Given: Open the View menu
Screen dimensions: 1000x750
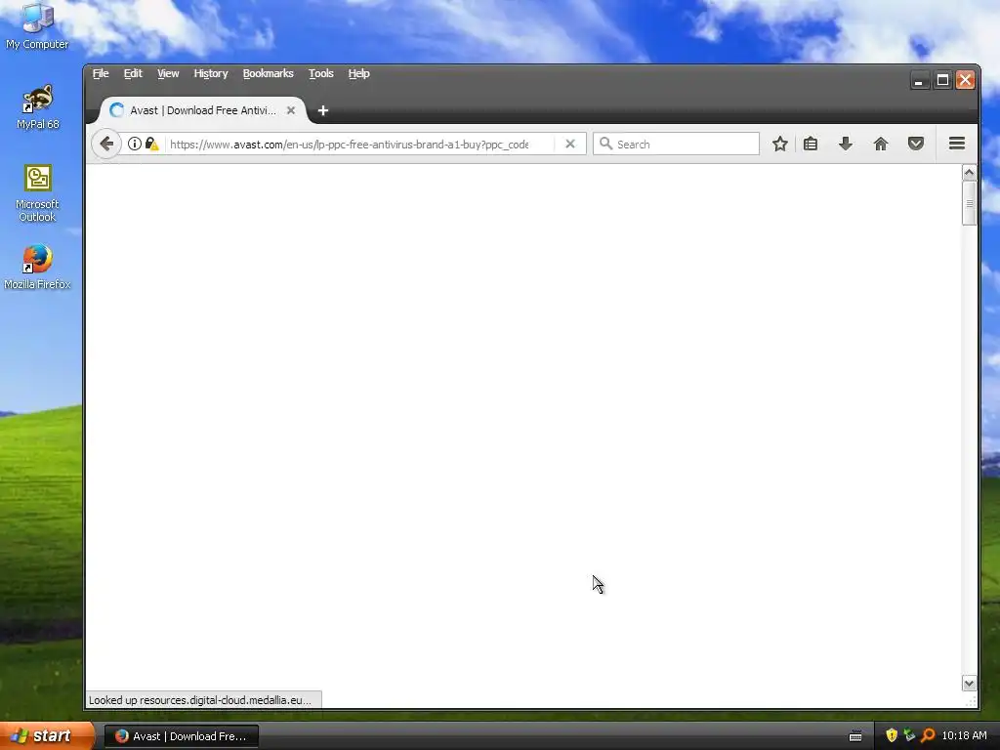Looking at the screenshot, I should (168, 74).
